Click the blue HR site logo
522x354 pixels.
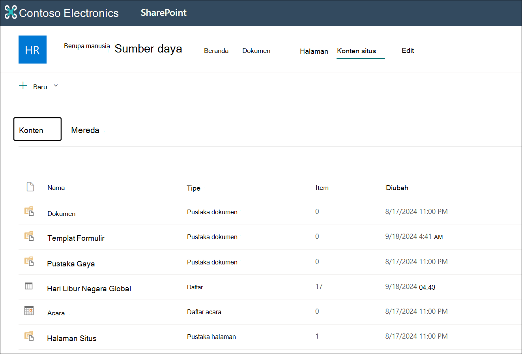pos(32,49)
